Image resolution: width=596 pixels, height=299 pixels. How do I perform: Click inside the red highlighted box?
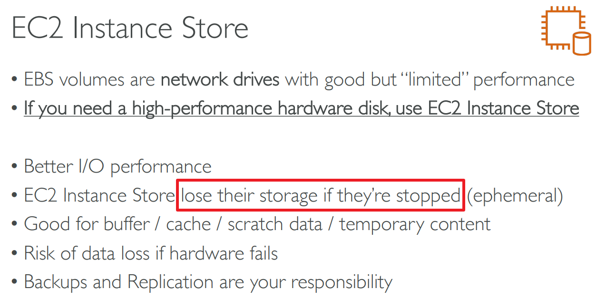coord(320,195)
